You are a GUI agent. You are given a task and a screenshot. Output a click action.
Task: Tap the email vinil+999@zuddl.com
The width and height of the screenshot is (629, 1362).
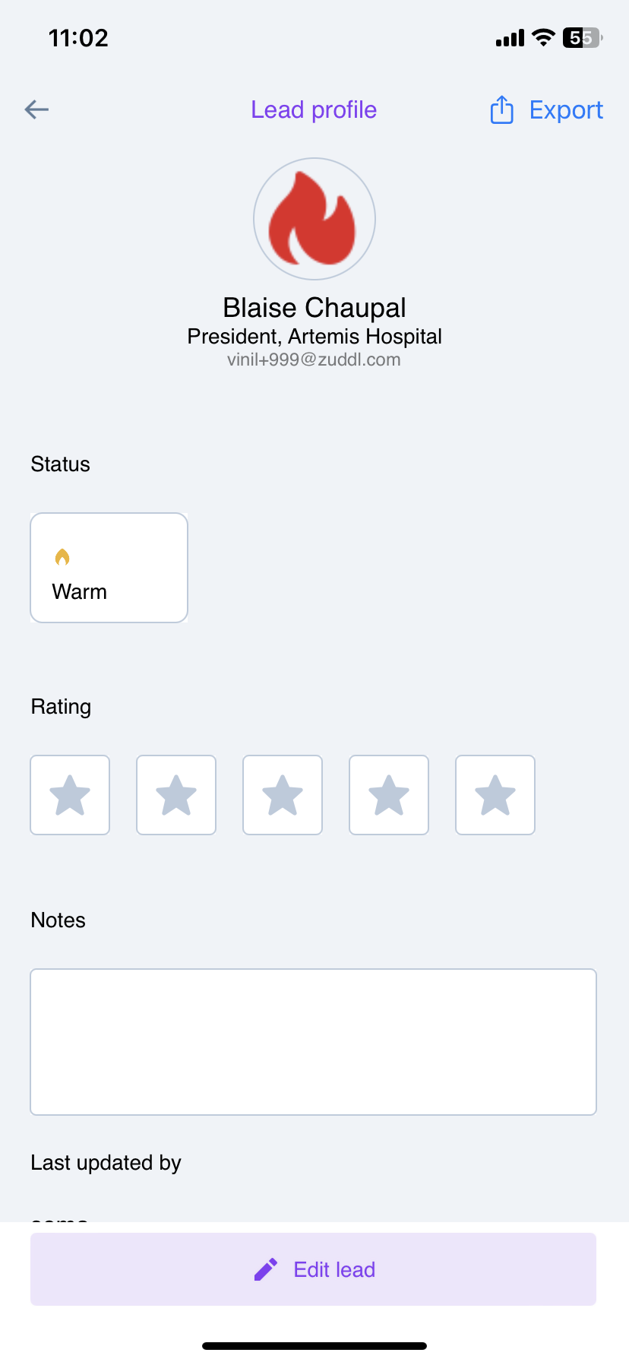coord(314,360)
